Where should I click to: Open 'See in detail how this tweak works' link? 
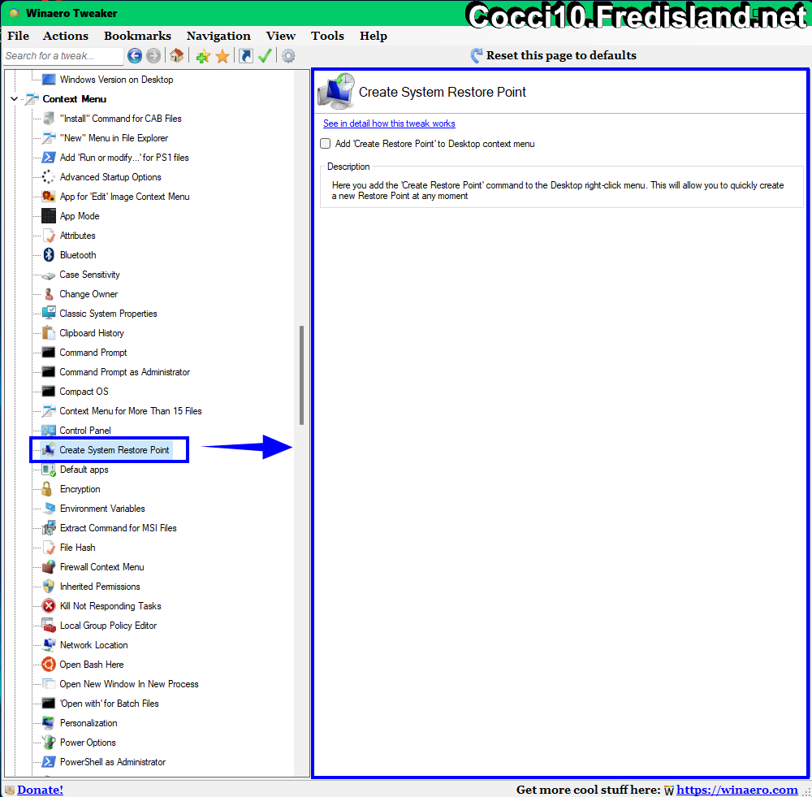(389, 123)
